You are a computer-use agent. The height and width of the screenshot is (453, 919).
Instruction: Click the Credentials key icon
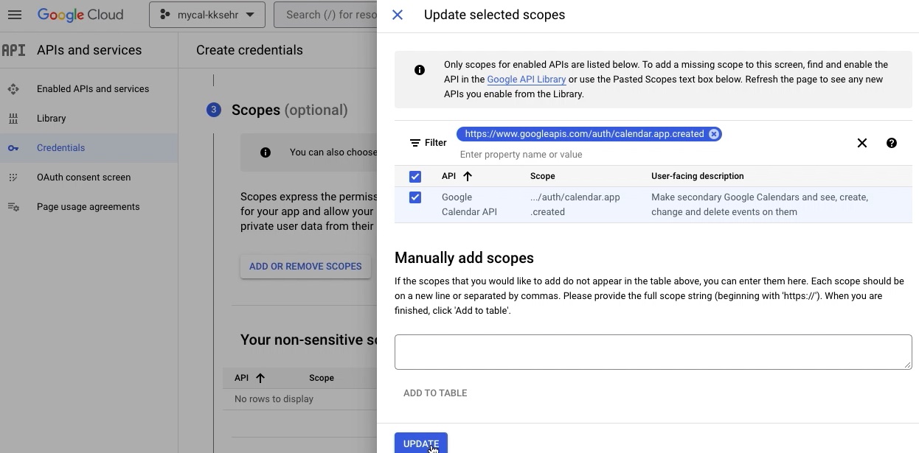click(x=13, y=148)
